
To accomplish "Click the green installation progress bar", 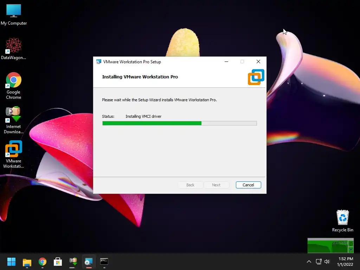I will 180,123.
